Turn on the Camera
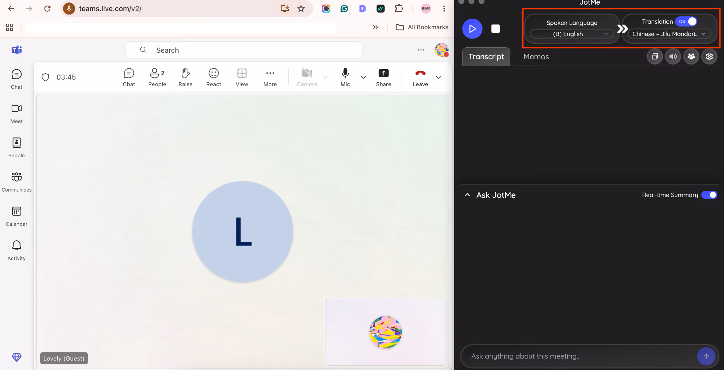 click(307, 77)
